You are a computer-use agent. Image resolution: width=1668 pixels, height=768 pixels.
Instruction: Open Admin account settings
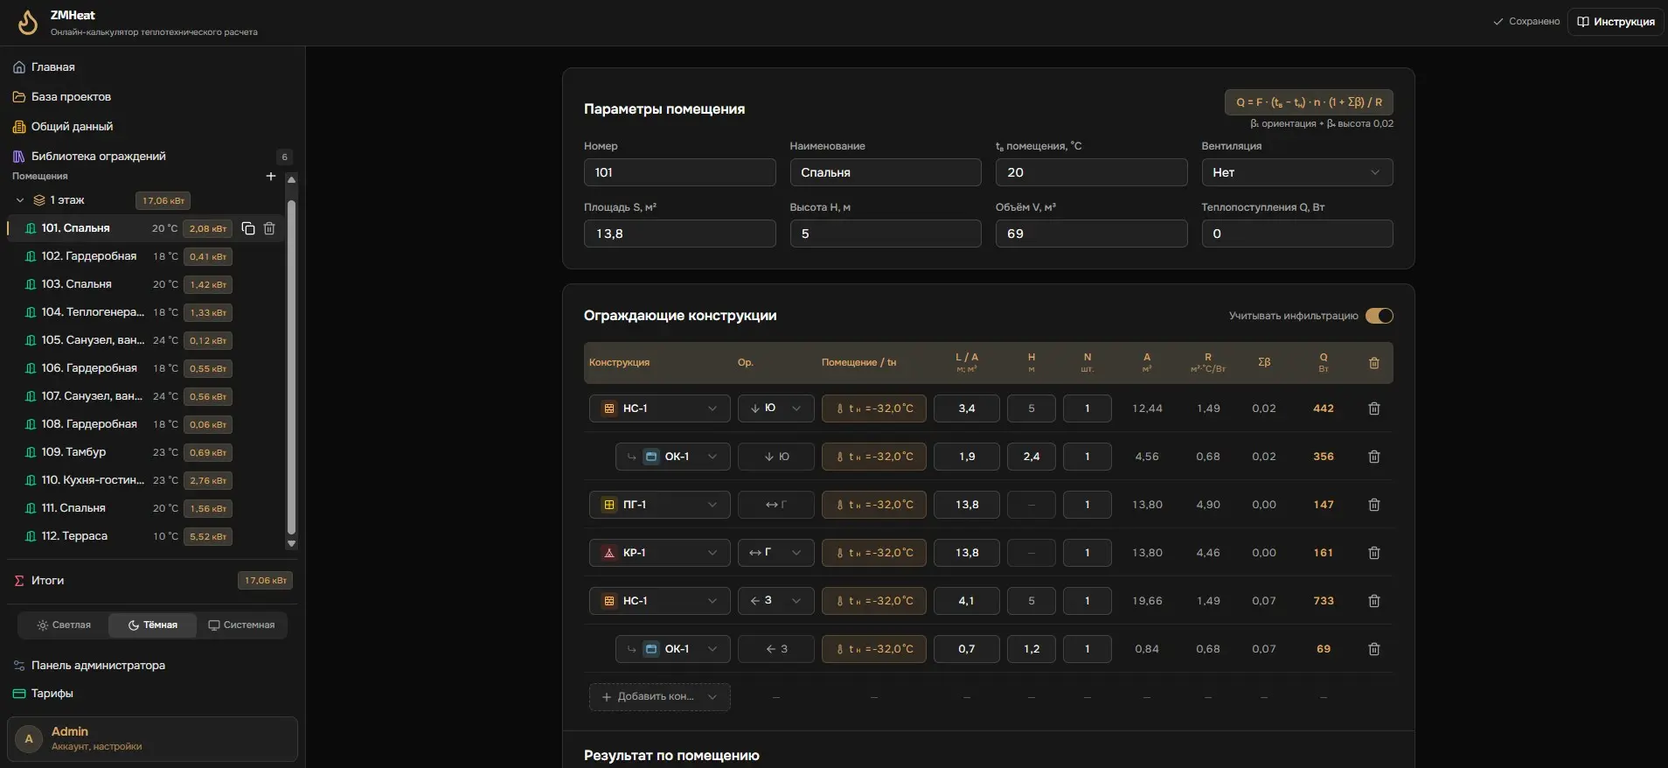point(152,739)
